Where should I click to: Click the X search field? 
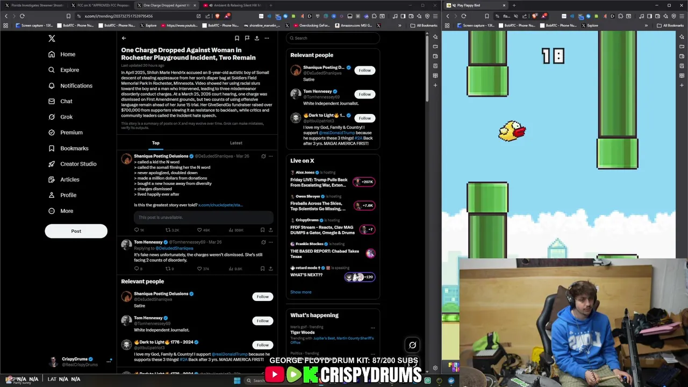333,38
